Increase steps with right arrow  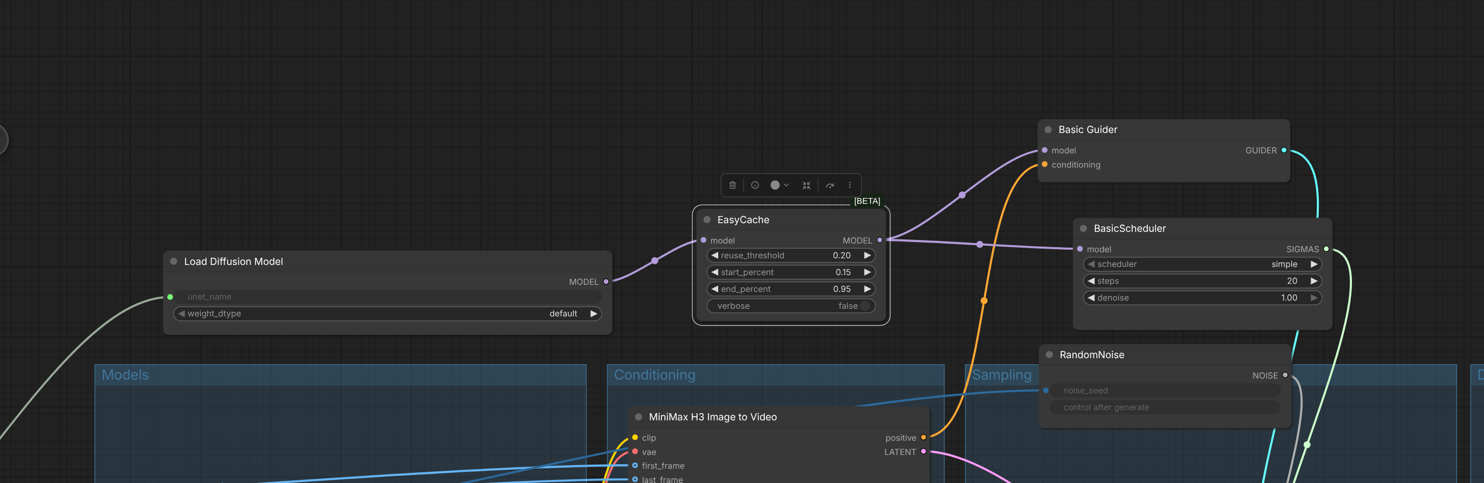1314,281
